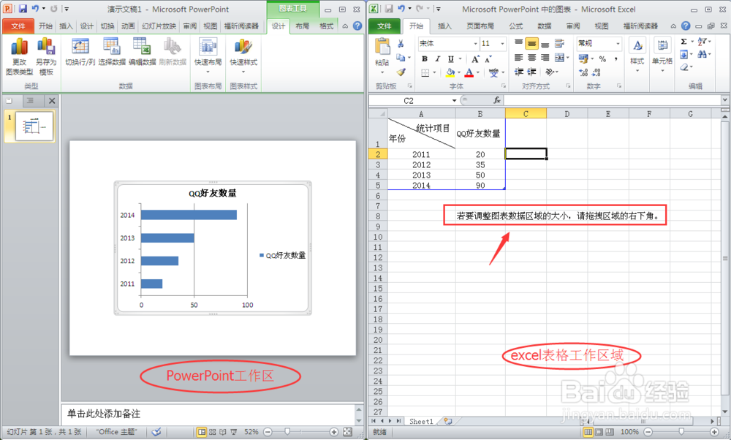Click Excel row 3 header
Screen dimensions: 731x440
click(378, 164)
